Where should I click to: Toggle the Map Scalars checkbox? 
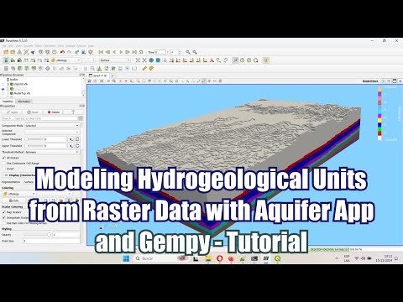click(x=4, y=212)
